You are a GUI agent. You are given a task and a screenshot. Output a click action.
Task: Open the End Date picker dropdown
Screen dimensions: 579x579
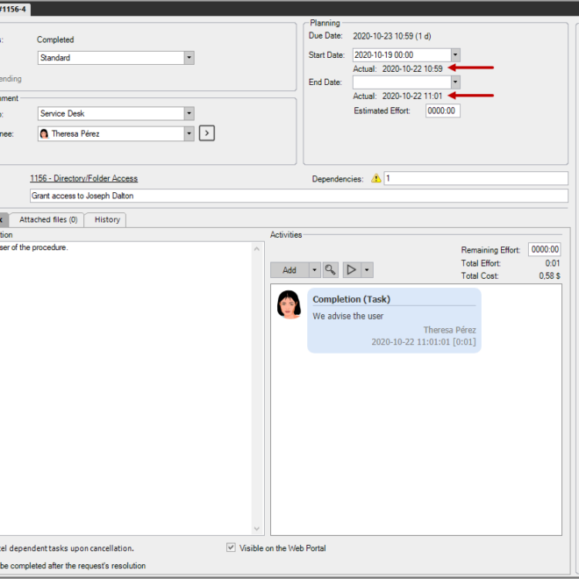[454, 82]
